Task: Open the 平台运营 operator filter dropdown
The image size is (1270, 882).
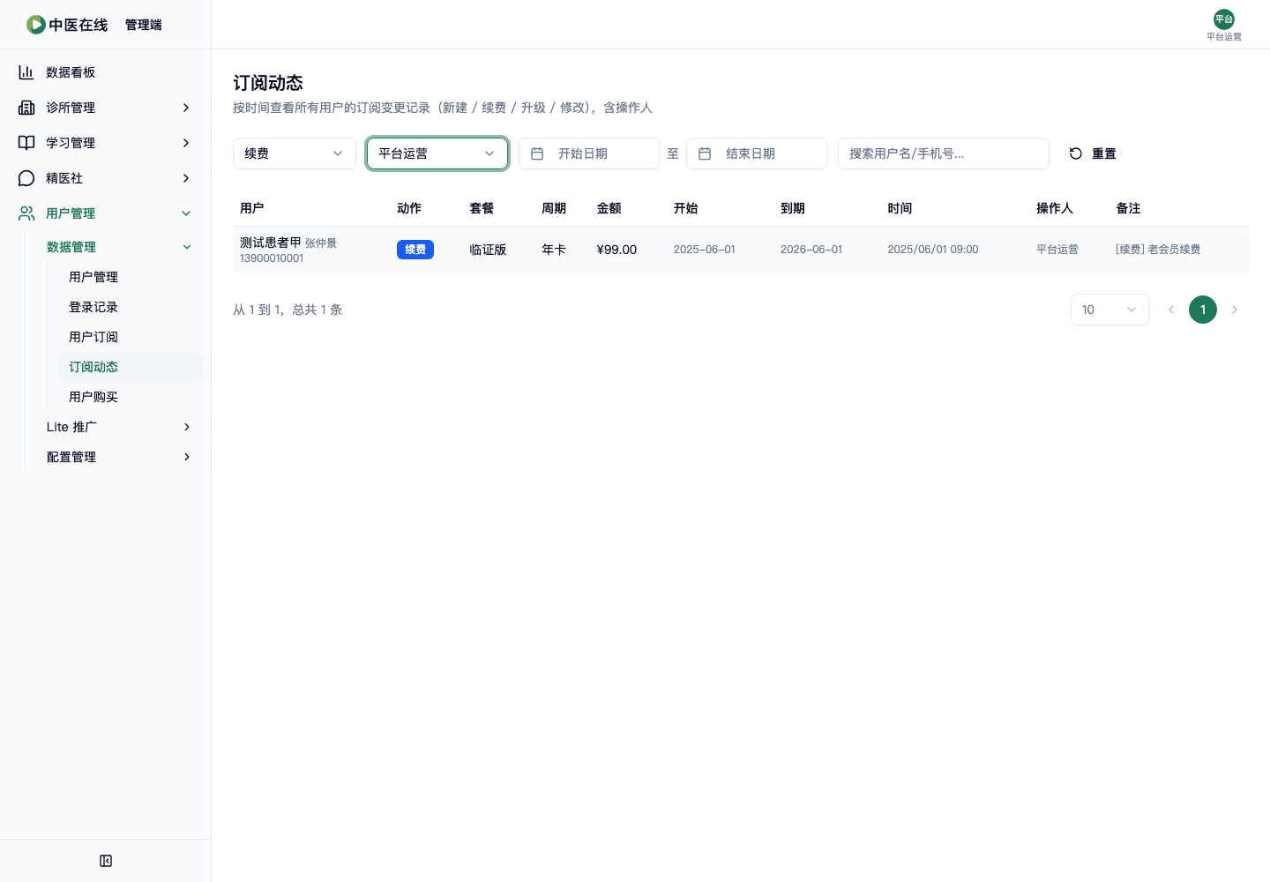Action: 437,153
